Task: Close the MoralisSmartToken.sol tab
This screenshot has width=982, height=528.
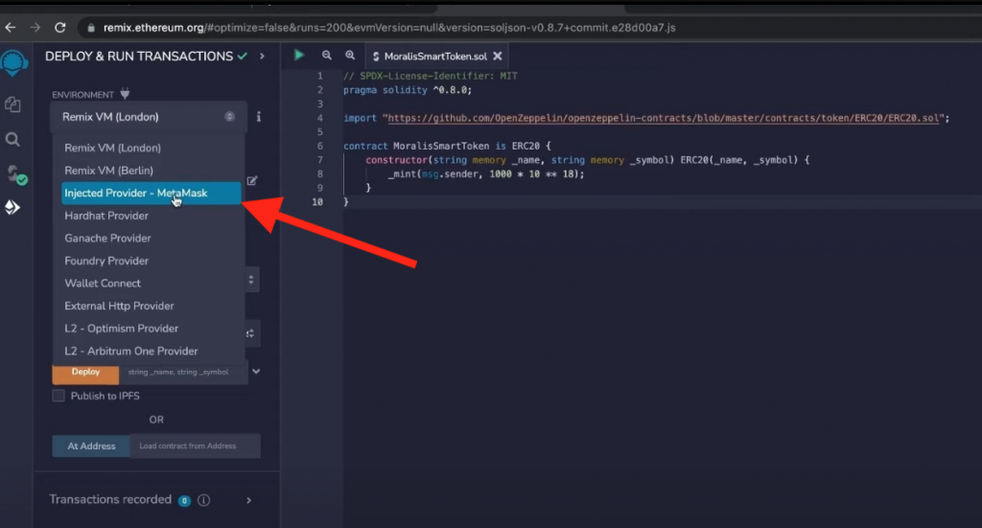Action: (x=498, y=56)
